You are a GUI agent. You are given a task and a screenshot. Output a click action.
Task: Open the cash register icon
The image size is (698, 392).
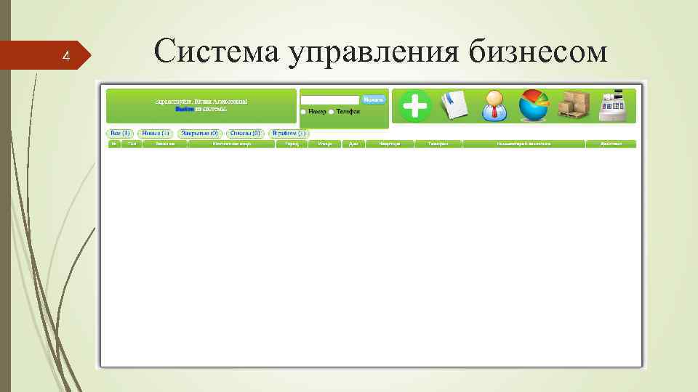click(613, 106)
